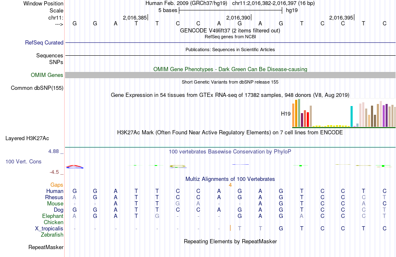Select the Scale track label
Screen dimensions: 396x257
(x=56, y=10)
